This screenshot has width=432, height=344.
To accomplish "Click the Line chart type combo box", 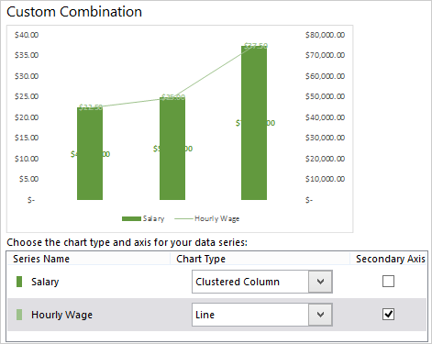I will coord(262,315).
